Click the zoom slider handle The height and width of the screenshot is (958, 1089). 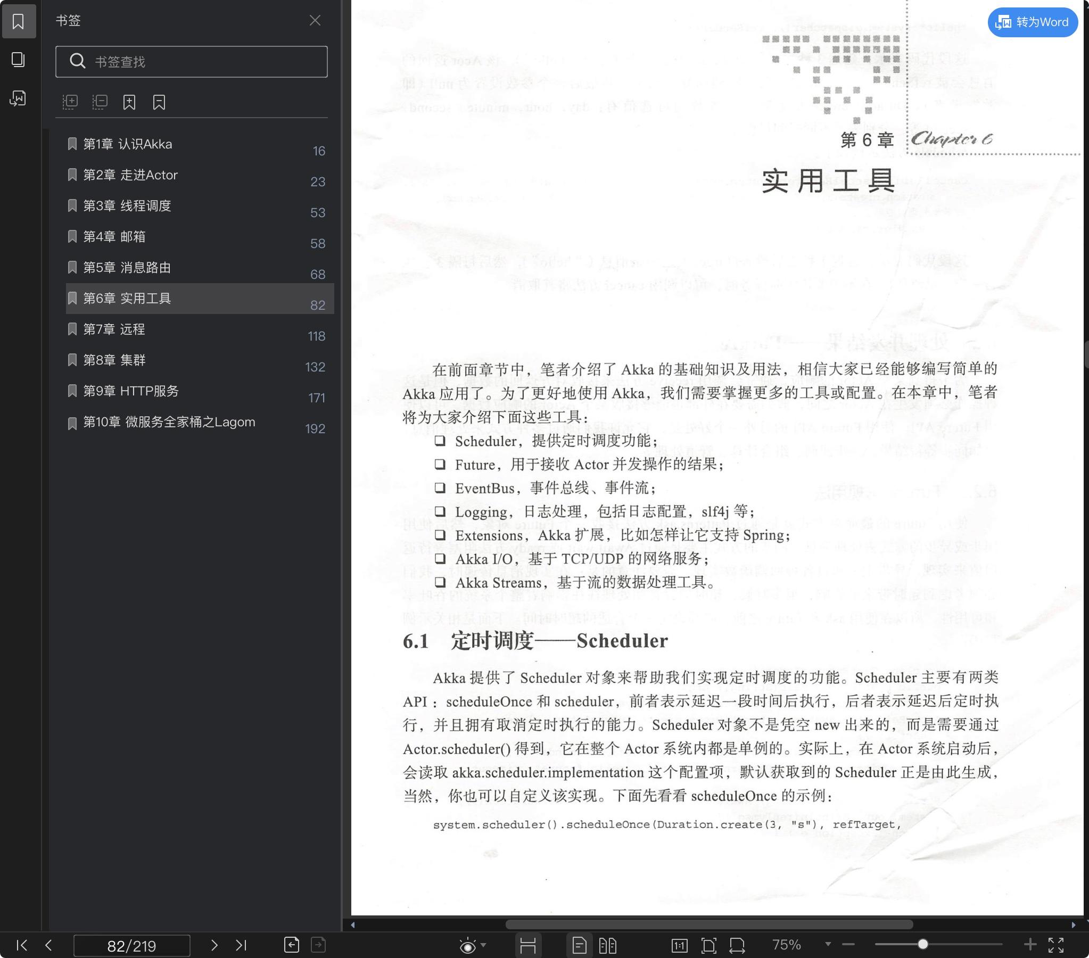coord(923,944)
